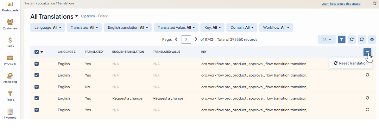379x128 pixels.
Task: Click the page number input field
Action: pyautogui.click(x=186, y=40)
